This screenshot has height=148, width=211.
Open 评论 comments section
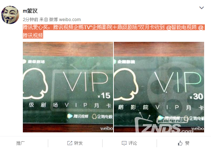click(133, 143)
